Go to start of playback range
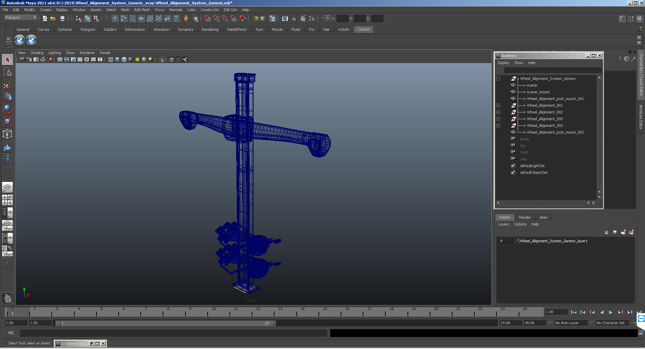Viewport: 645px width, 349px height. click(574, 312)
